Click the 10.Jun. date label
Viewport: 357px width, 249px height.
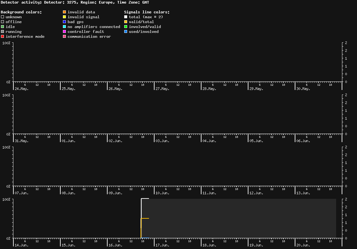click(163, 193)
